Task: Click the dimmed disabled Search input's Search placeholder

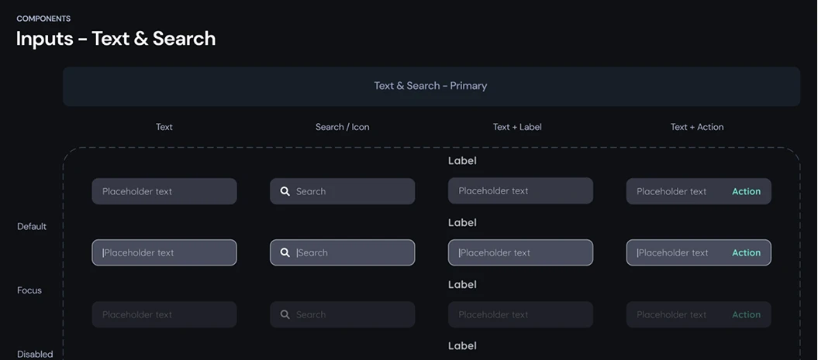Action: 311,314
